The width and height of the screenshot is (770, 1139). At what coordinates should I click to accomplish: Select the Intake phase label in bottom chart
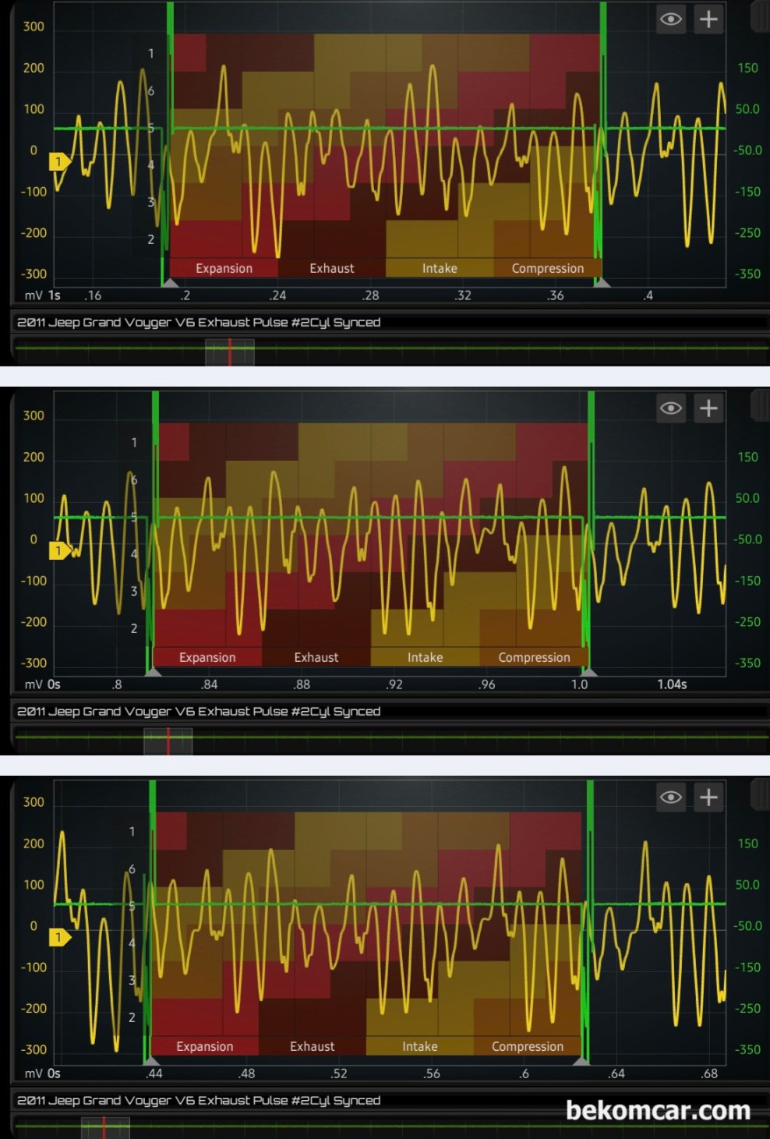(419, 1046)
